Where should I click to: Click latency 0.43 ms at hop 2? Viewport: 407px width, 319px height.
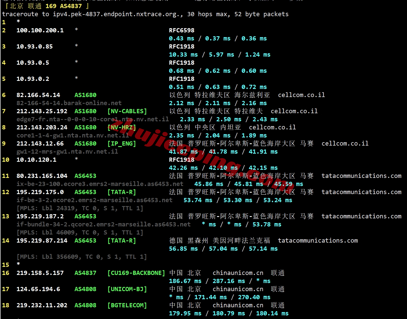(182, 38)
